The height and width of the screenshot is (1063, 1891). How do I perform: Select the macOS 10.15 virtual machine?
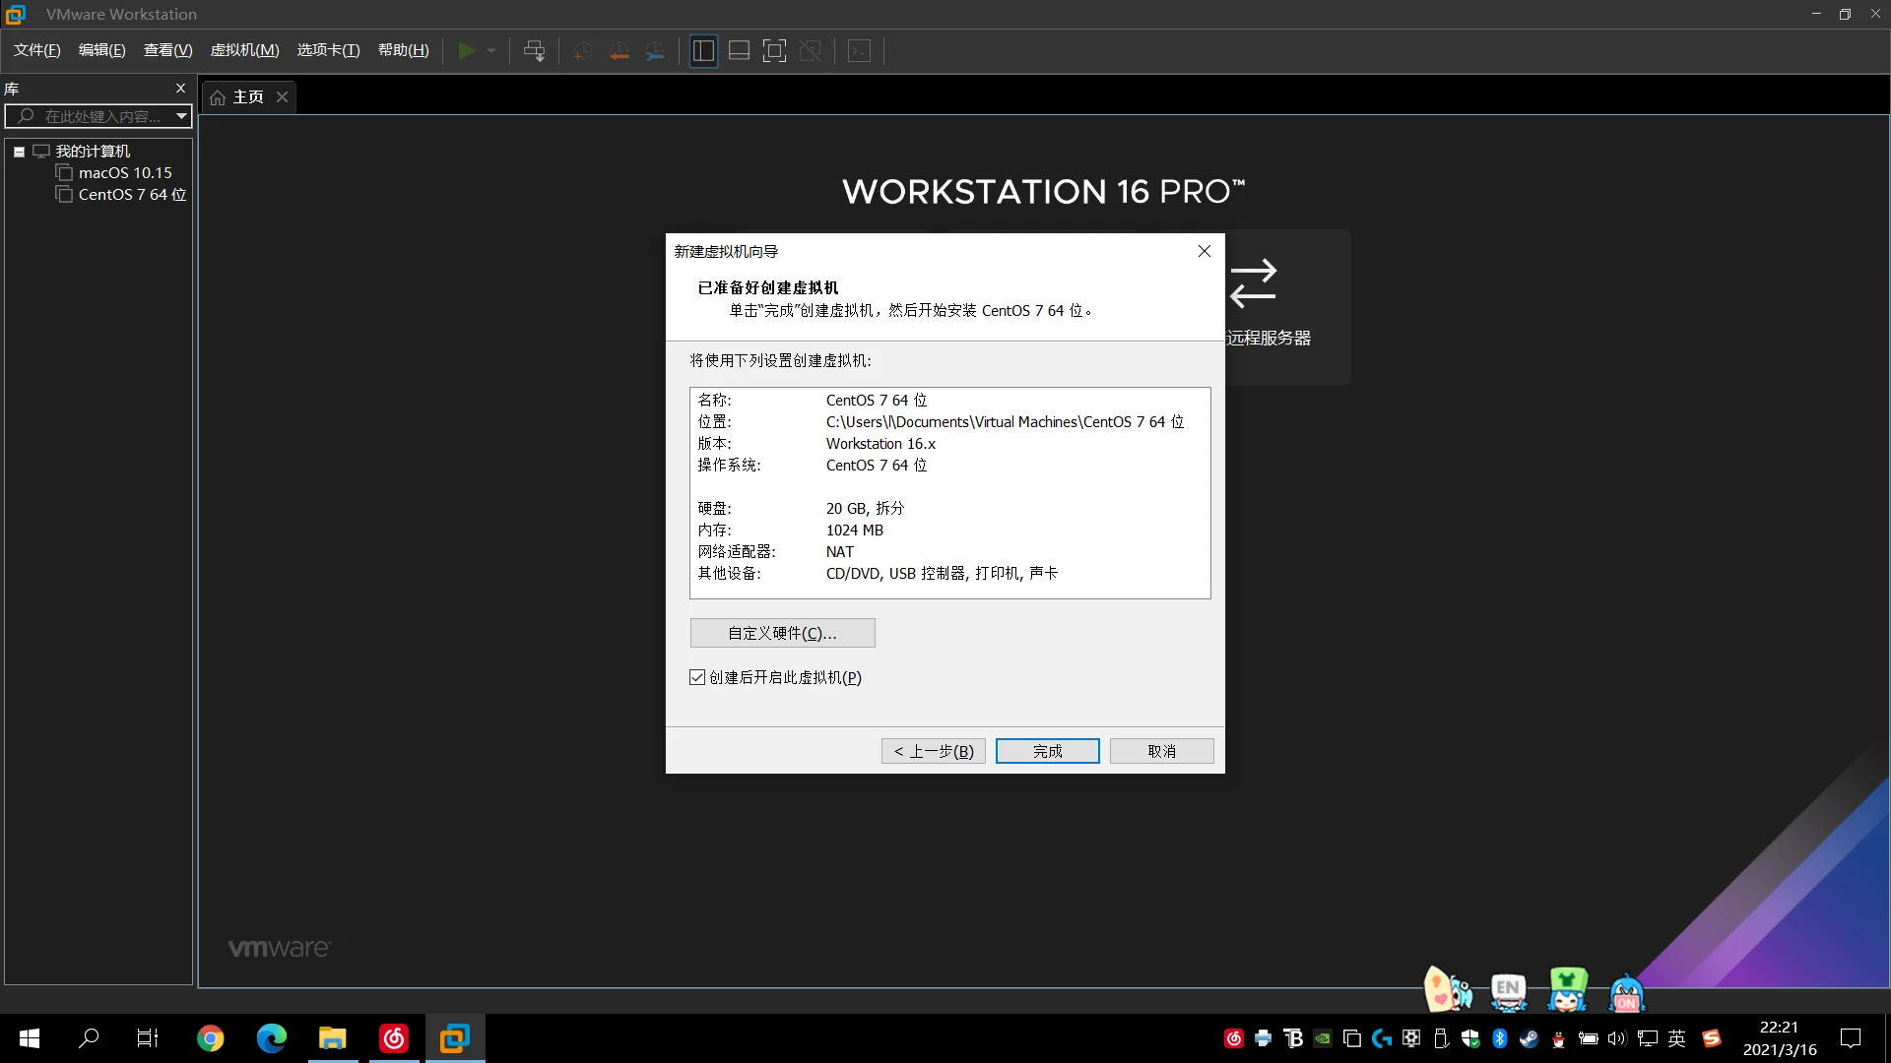125,173
